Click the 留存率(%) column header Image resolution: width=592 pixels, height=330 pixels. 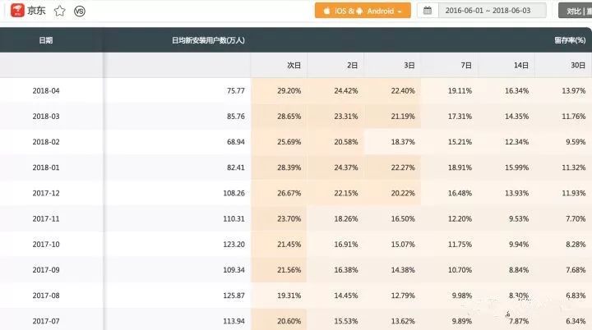[x=571, y=40]
